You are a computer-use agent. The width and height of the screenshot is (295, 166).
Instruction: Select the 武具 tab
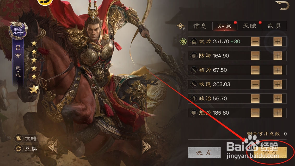click(x=274, y=26)
